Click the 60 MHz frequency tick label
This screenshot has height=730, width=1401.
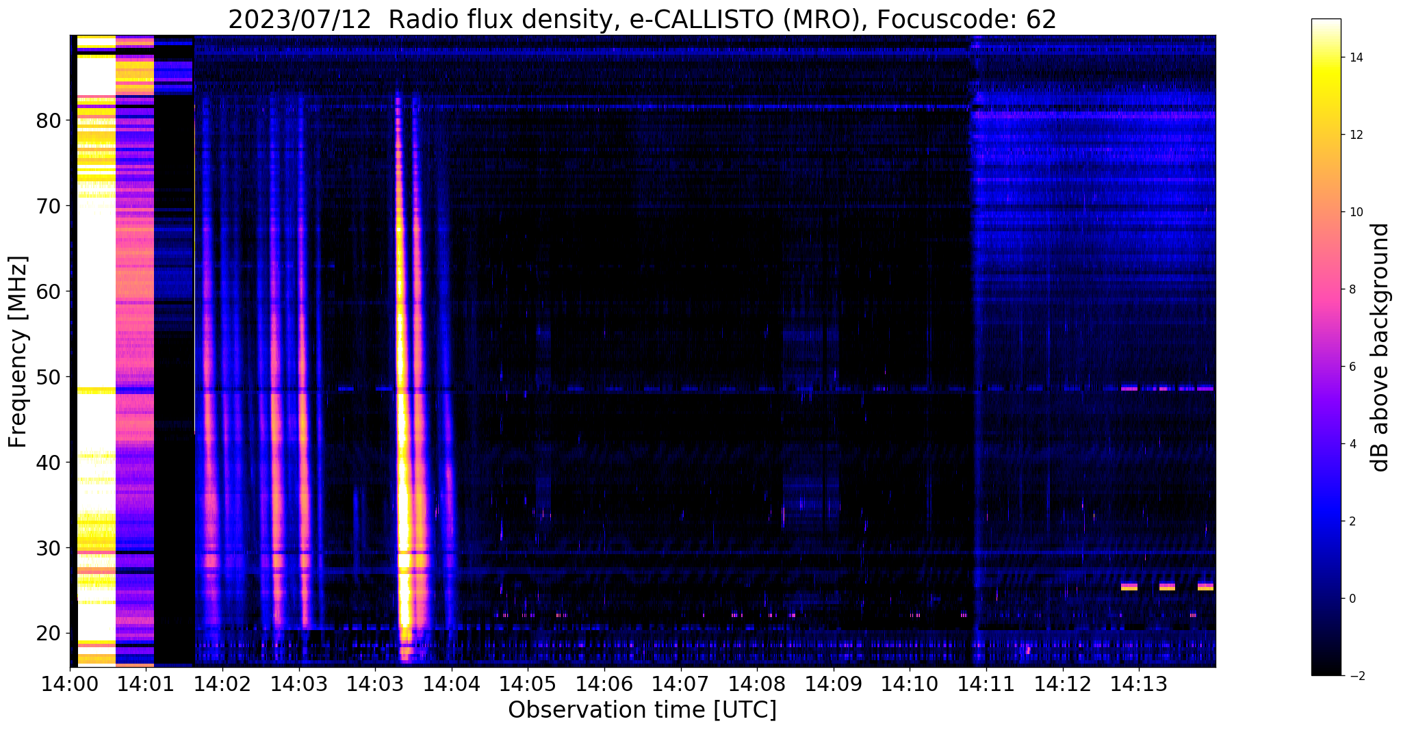pyautogui.click(x=48, y=291)
